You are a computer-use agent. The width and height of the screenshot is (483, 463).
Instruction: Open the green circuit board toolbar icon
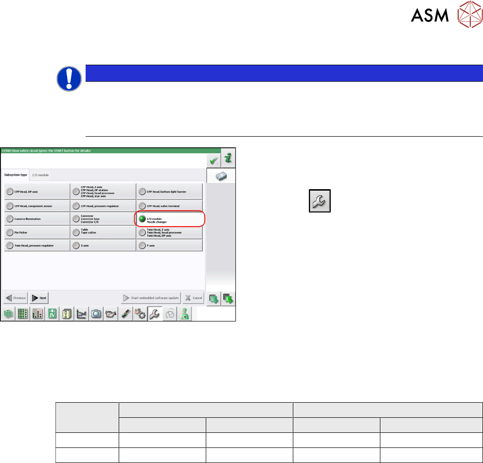52,314
